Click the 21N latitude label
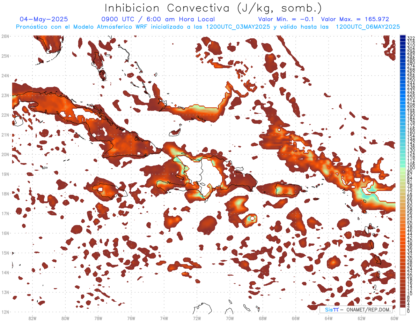 pos(5,135)
